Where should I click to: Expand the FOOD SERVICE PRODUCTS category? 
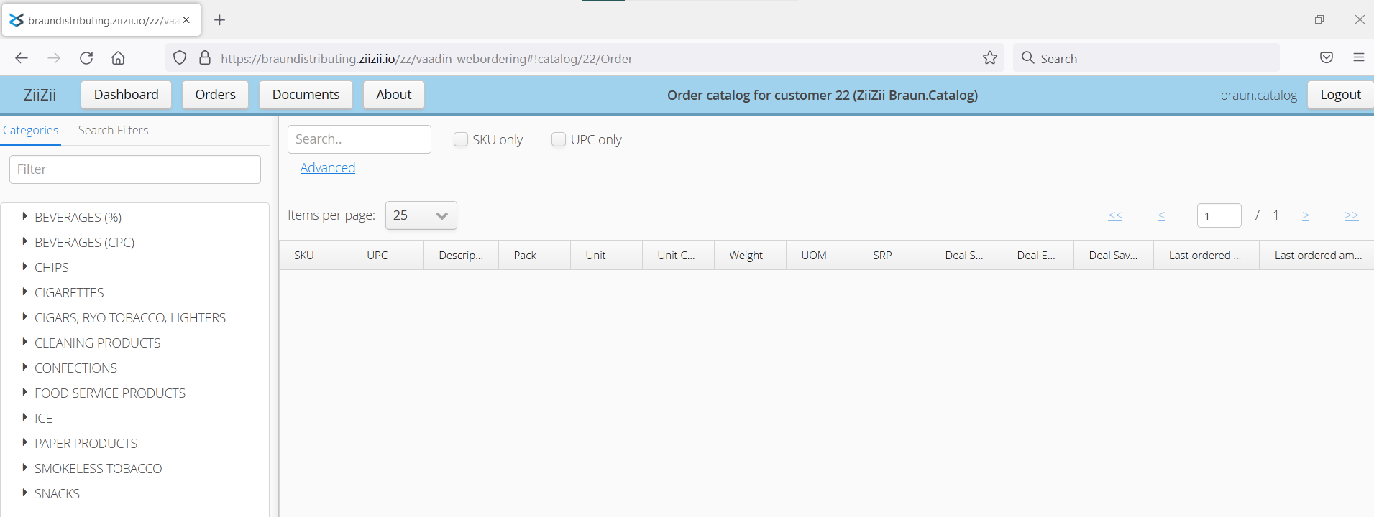[x=24, y=392]
